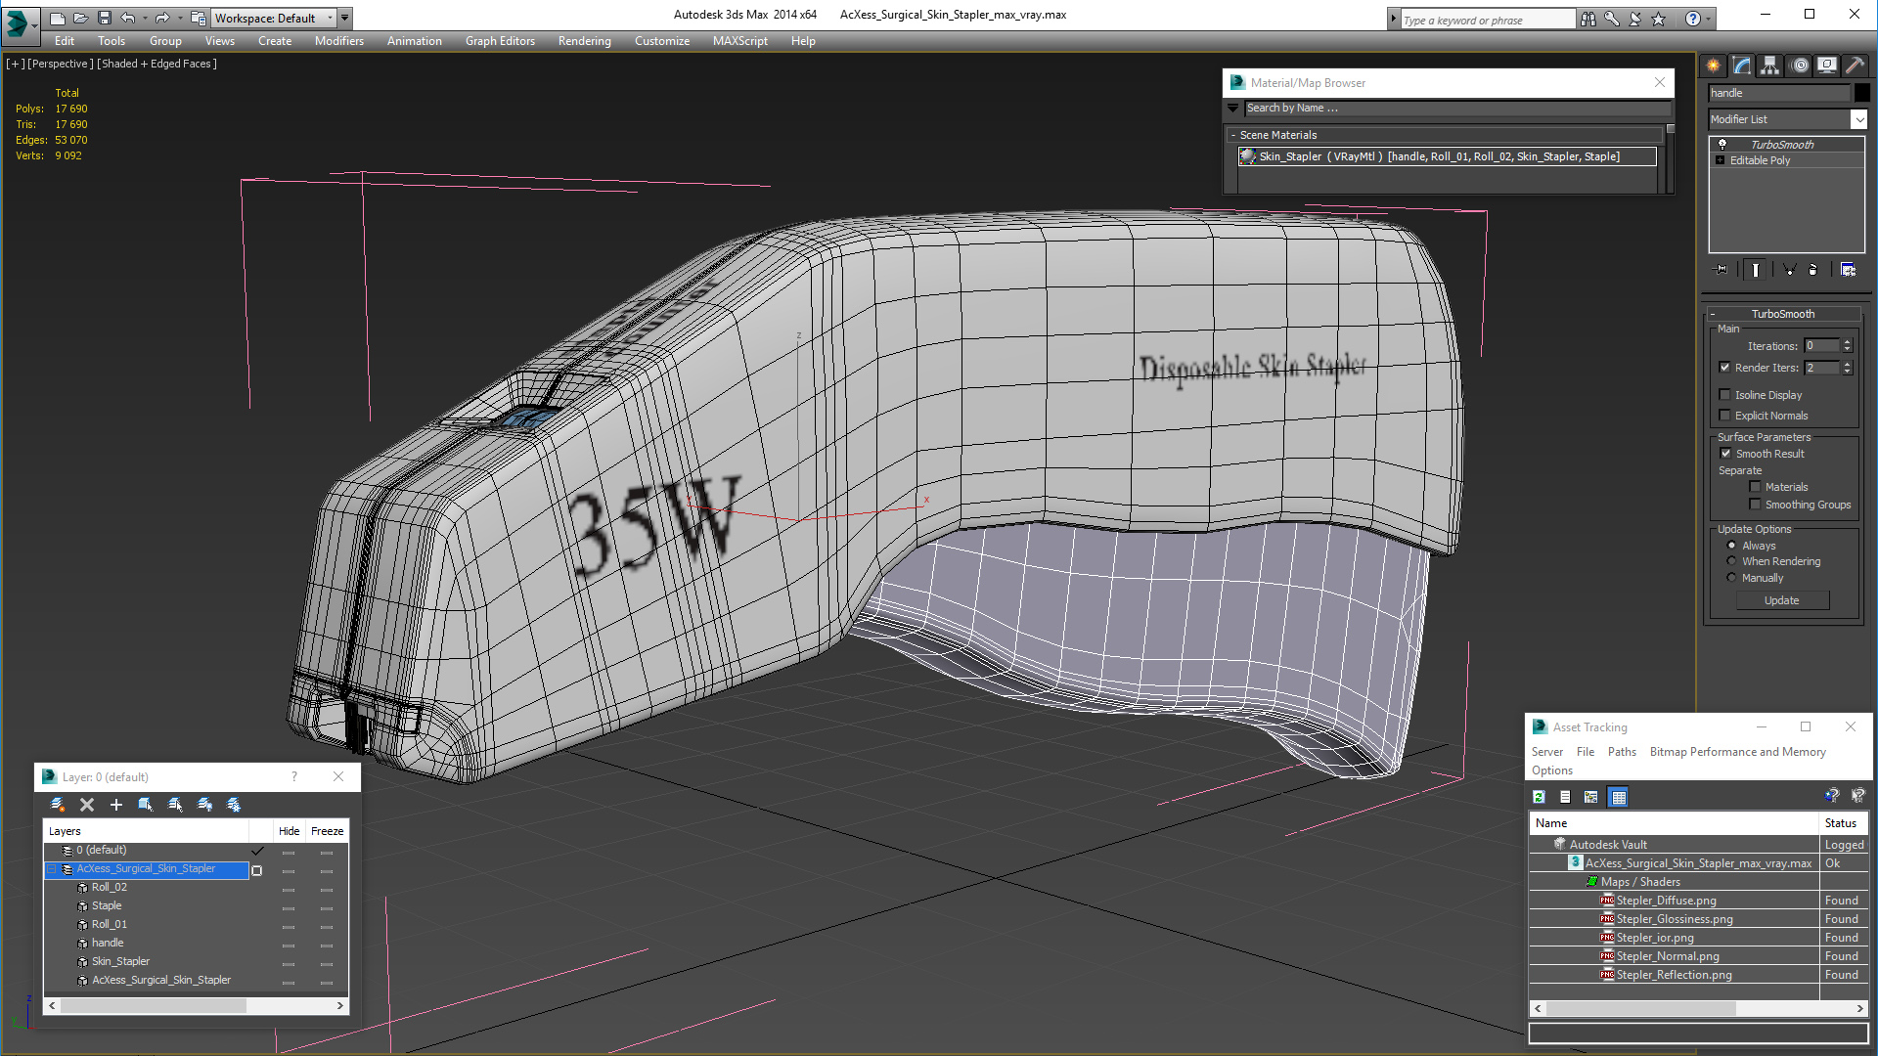The height and width of the screenshot is (1056, 1878).
Task: Open Bitmap Performance and Memory menu
Action: (x=1737, y=752)
